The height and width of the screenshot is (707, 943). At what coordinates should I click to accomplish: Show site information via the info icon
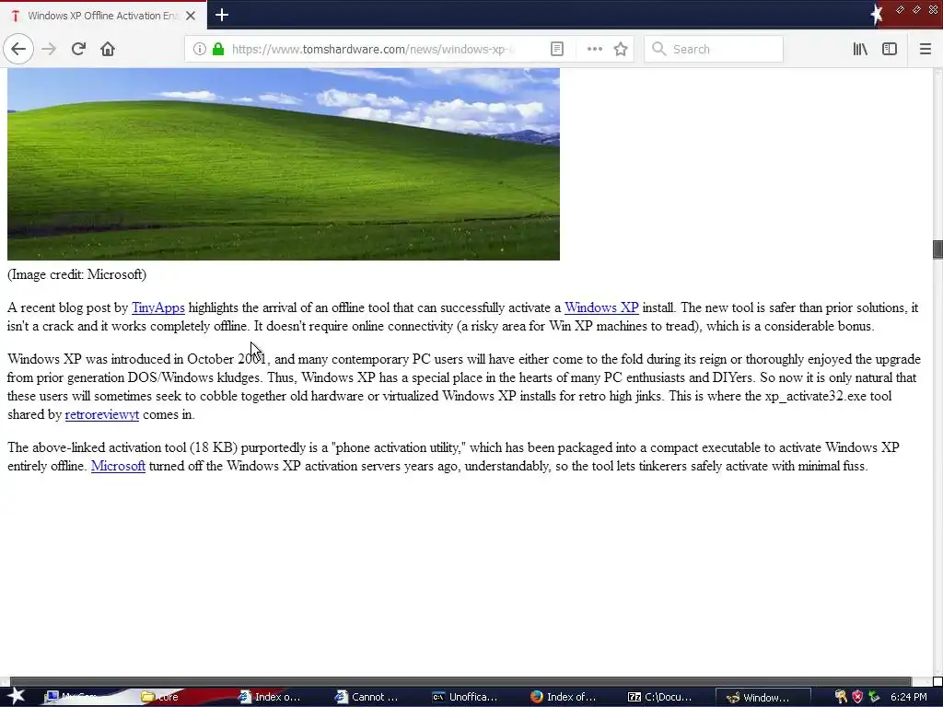(x=200, y=50)
